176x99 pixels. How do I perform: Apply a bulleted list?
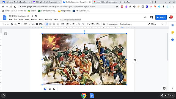coord(73,24)
